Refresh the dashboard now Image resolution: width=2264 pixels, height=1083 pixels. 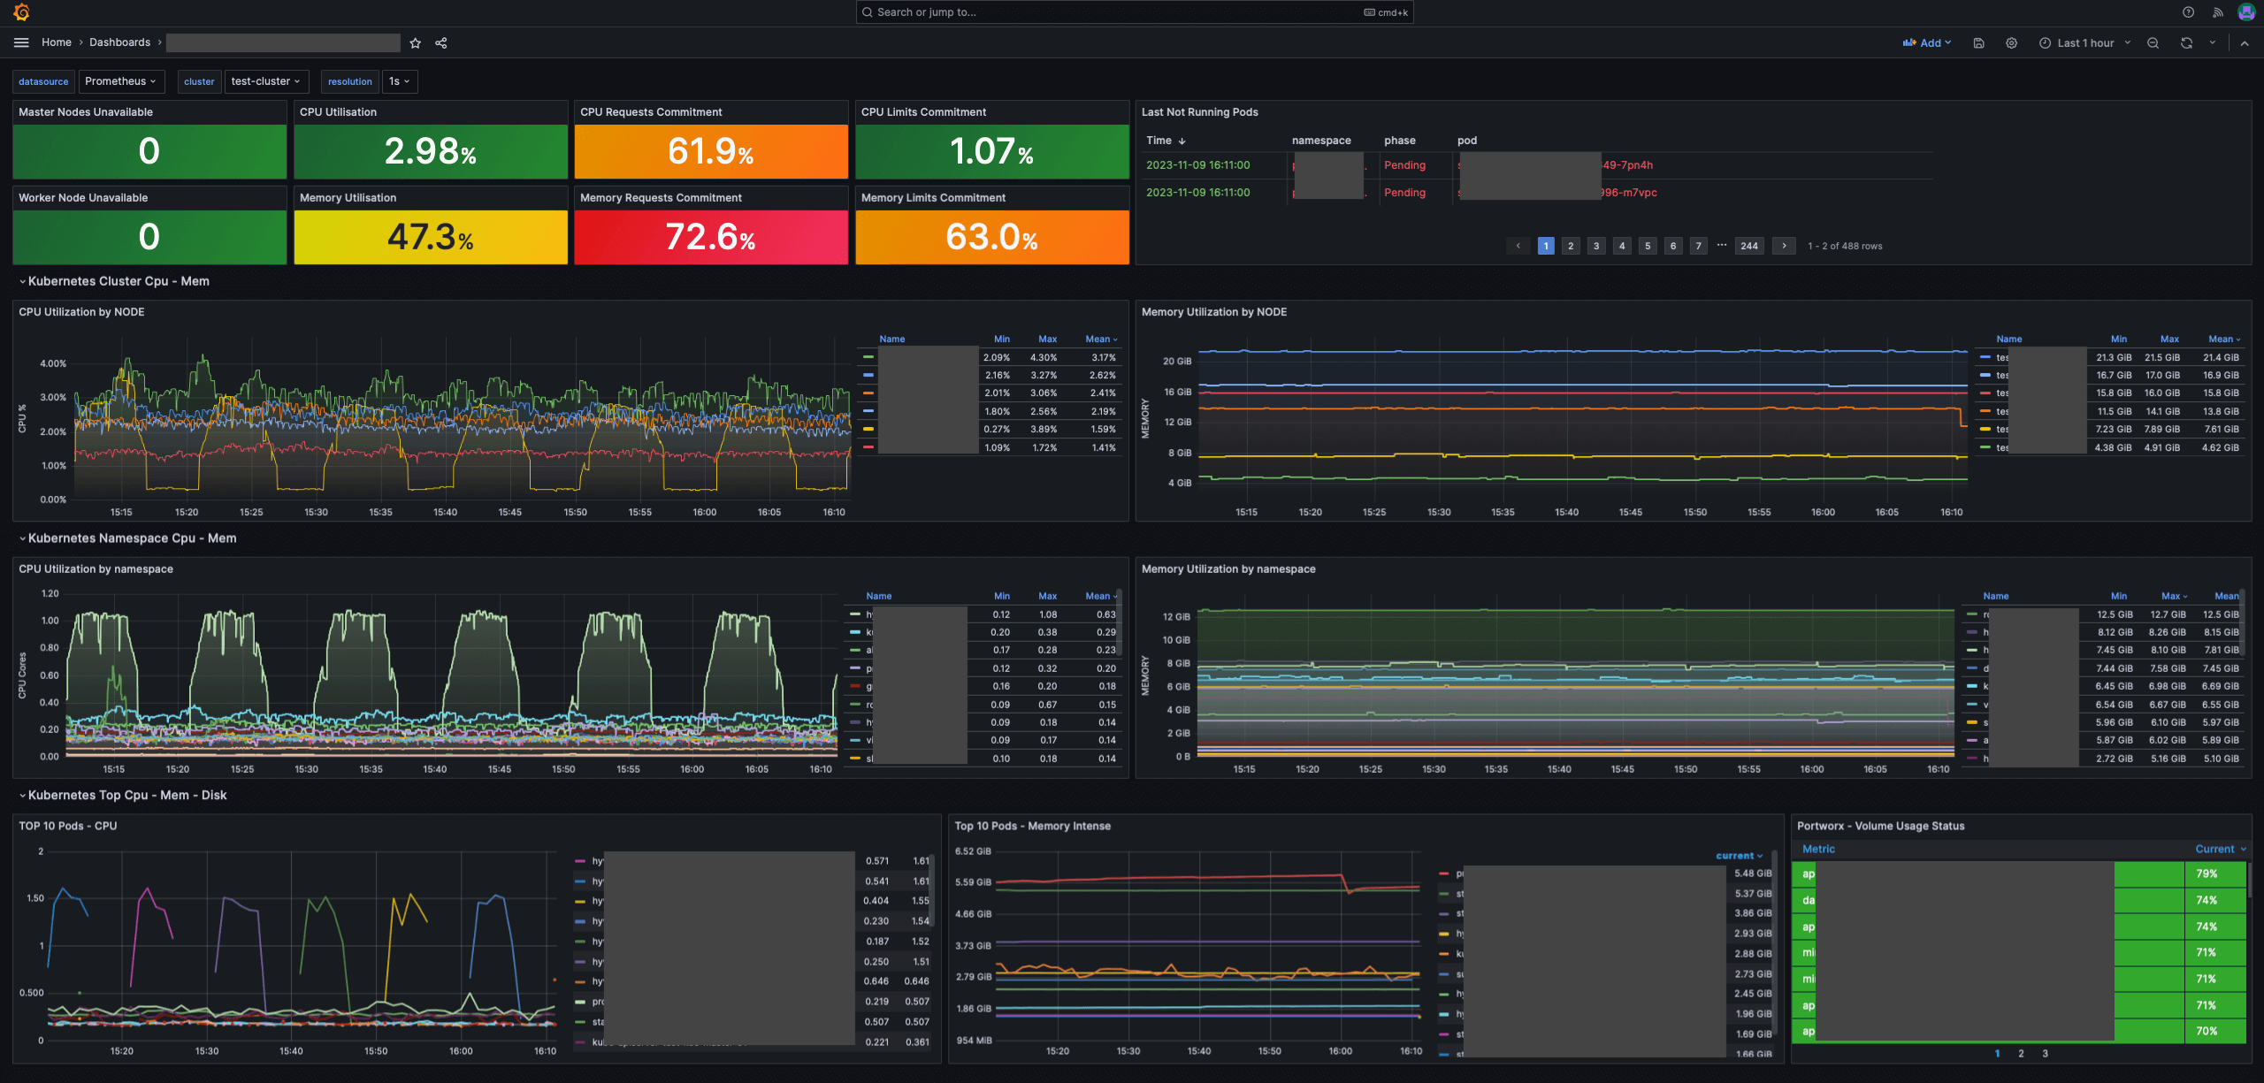tap(2186, 42)
